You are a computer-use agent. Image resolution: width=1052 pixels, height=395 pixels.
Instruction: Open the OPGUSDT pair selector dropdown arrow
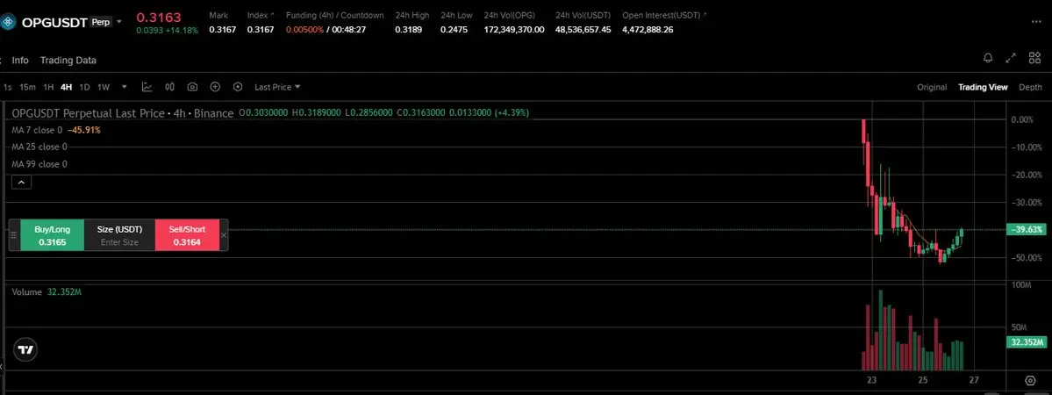click(119, 22)
